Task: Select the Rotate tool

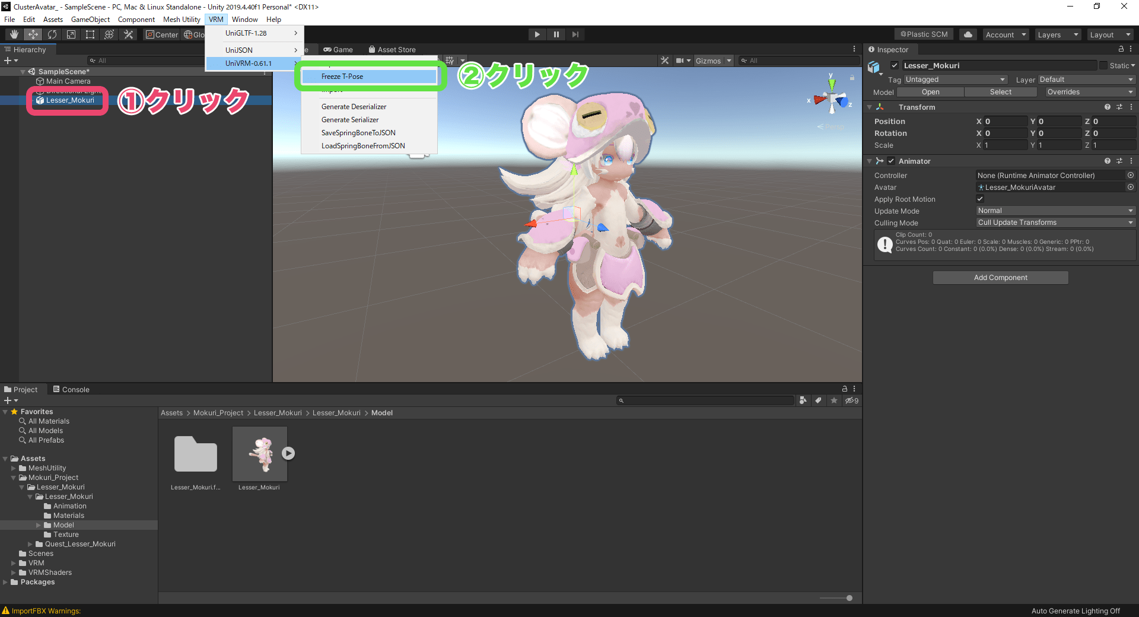Action: [x=52, y=34]
